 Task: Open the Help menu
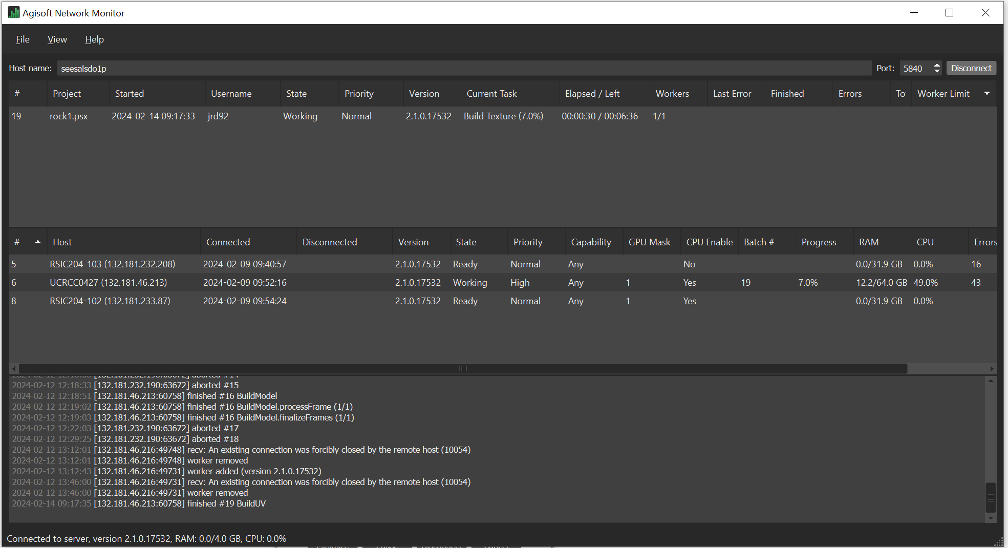pos(94,39)
